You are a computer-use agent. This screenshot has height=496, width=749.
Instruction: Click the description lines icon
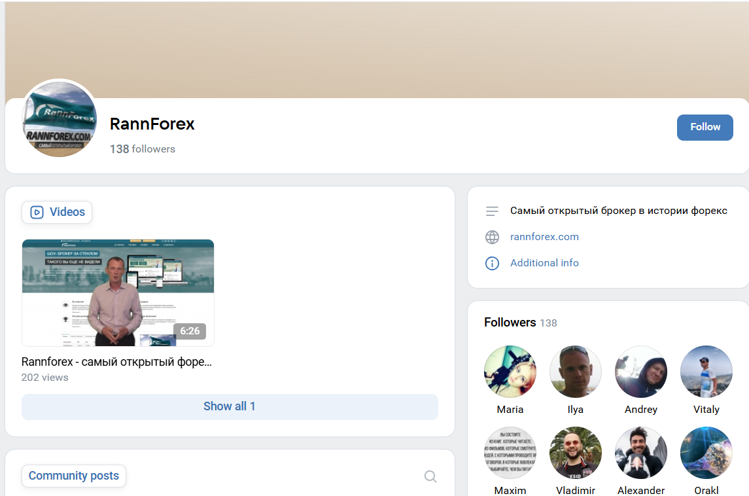tap(492, 211)
